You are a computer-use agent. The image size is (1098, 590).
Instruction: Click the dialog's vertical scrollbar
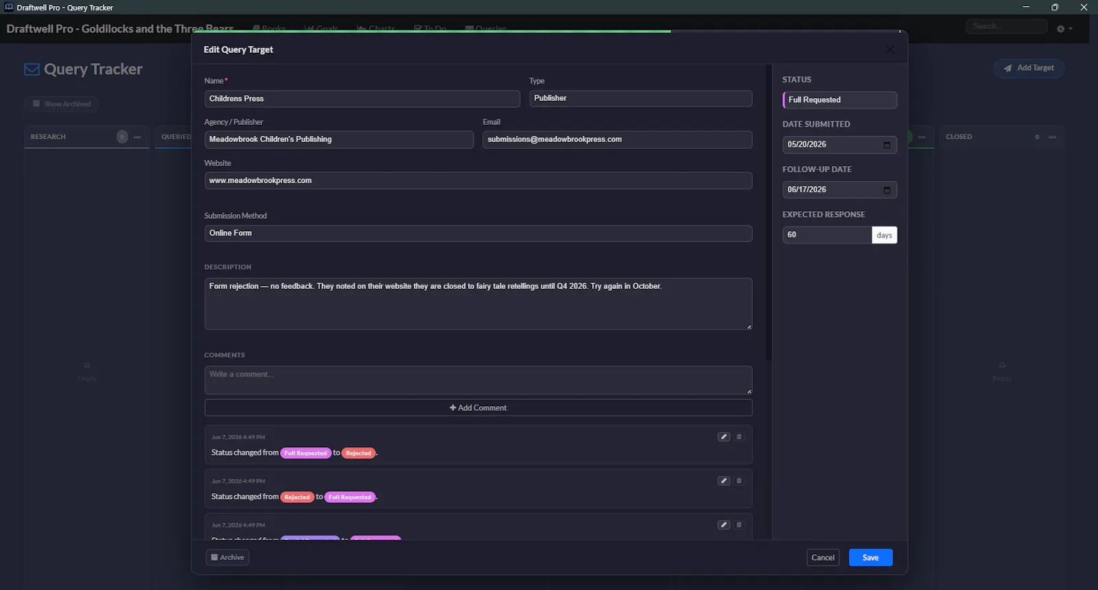point(769,213)
